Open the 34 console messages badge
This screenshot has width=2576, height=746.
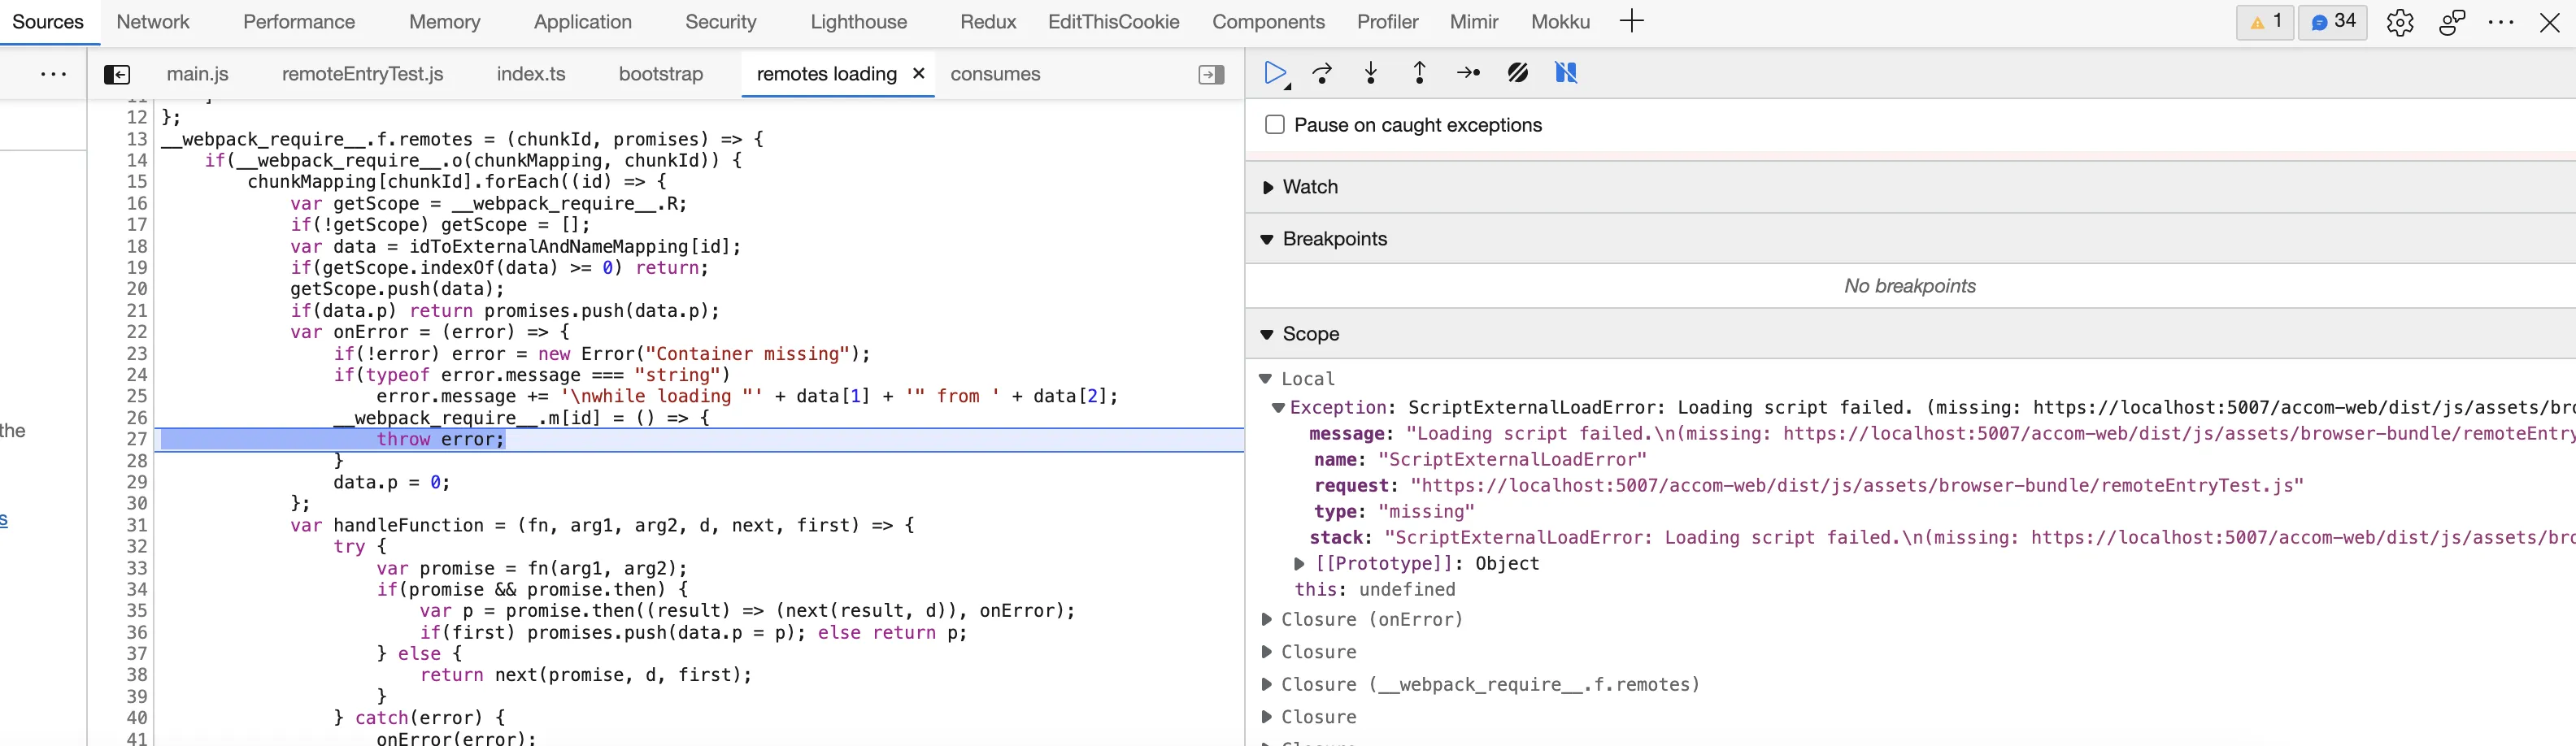pyautogui.click(x=2332, y=22)
